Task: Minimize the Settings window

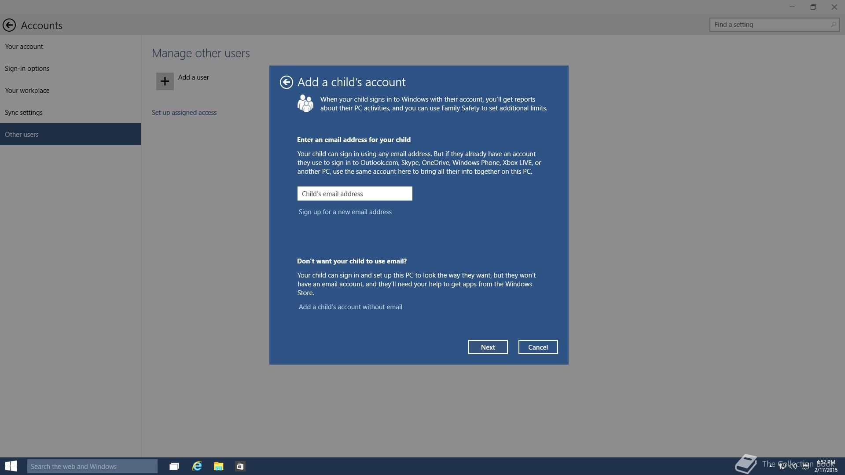Action: (x=792, y=7)
